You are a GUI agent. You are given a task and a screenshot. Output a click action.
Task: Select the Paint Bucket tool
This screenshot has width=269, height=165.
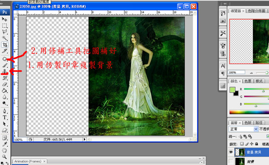pos(4,90)
